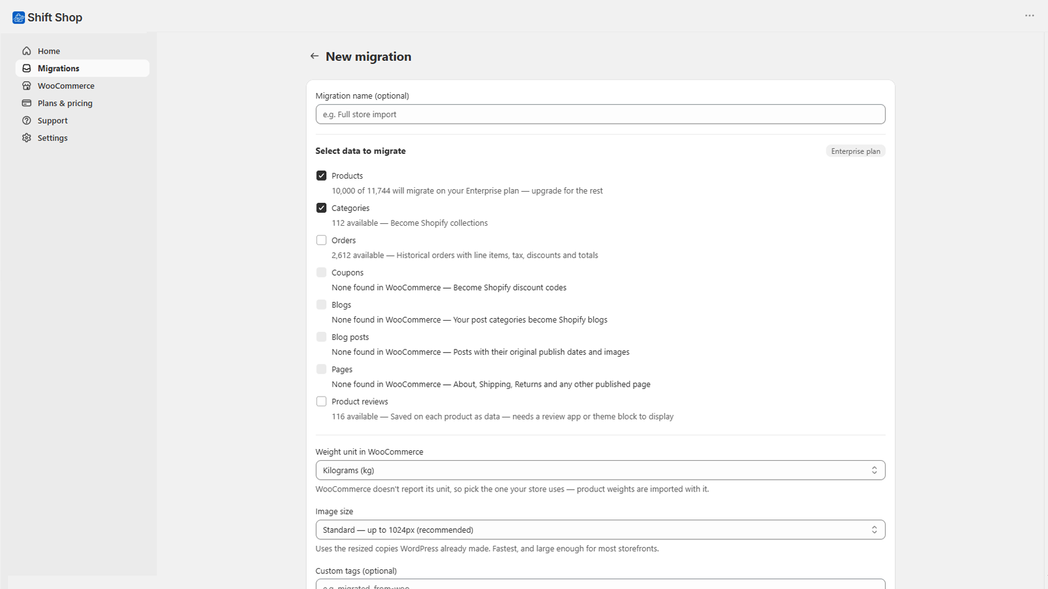Click text '112 available — Become Shopify collections'

coord(409,223)
